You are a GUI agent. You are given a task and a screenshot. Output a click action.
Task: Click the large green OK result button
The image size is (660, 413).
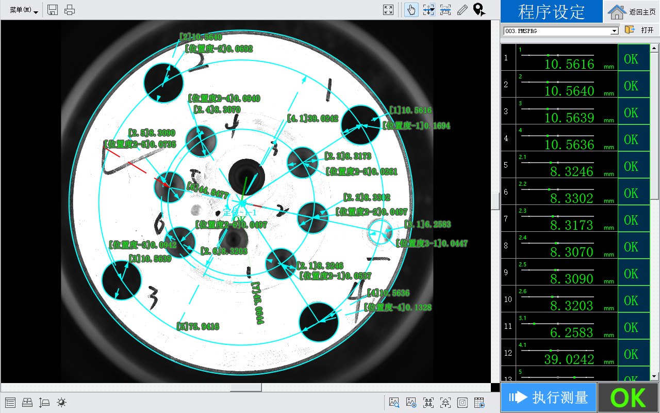629,398
